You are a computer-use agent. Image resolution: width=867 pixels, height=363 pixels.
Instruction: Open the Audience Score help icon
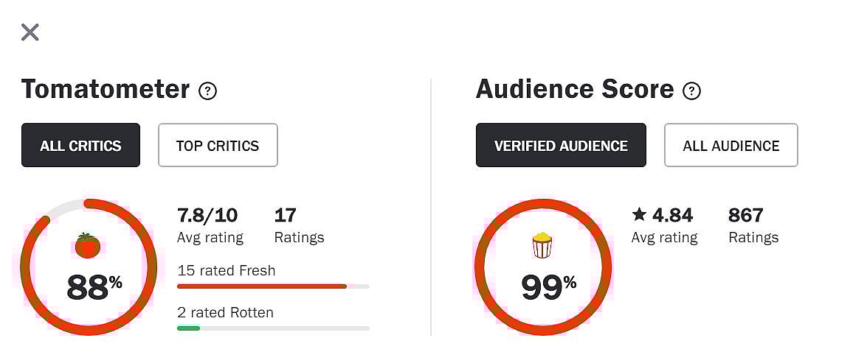pos(691,91)
